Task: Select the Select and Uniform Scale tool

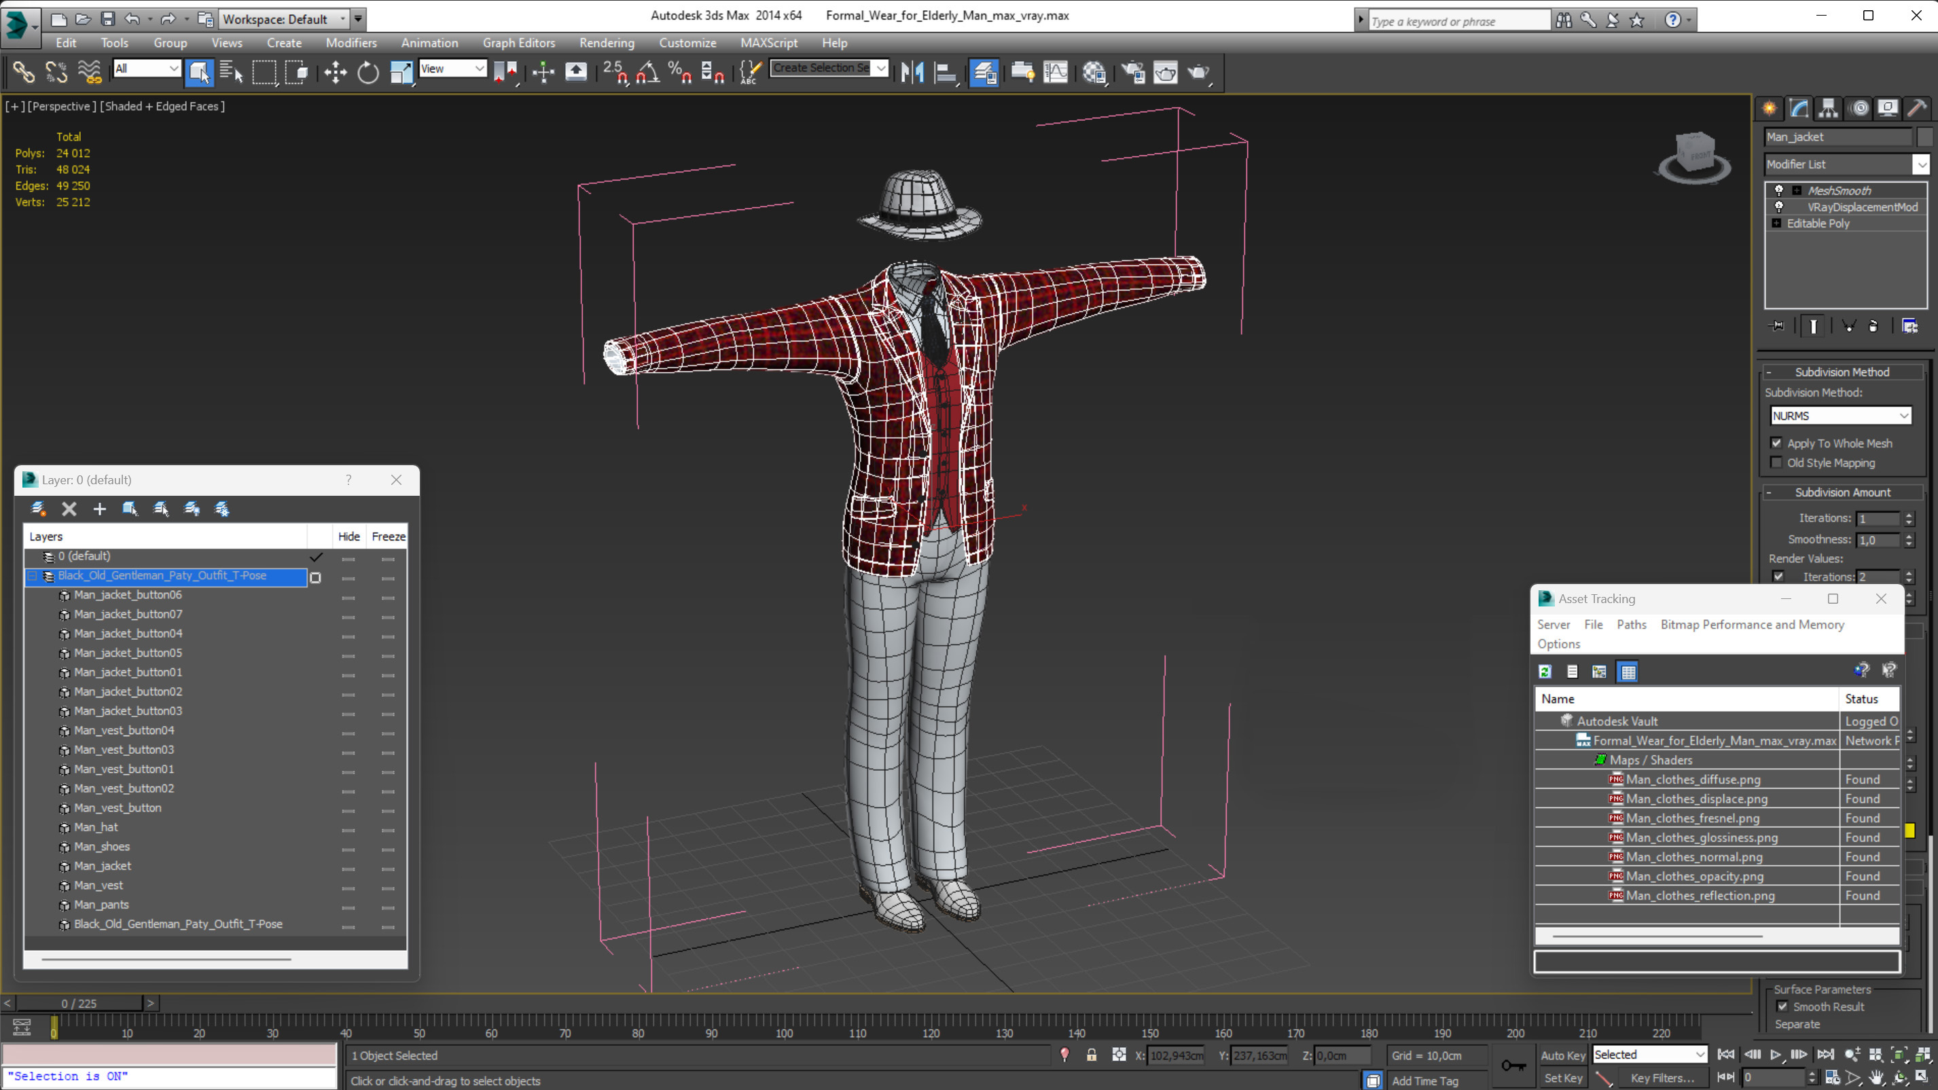Action: 401,72
